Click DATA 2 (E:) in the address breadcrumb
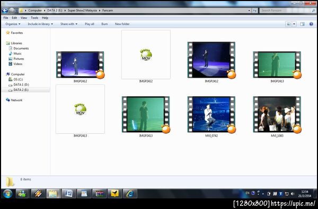This screenshot has height=209, width=318. 55,11
